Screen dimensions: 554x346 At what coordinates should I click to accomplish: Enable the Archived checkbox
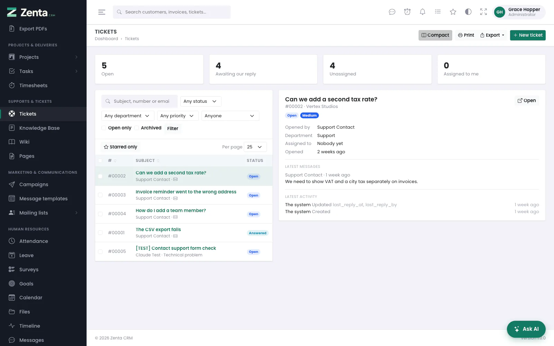[137, 128]
